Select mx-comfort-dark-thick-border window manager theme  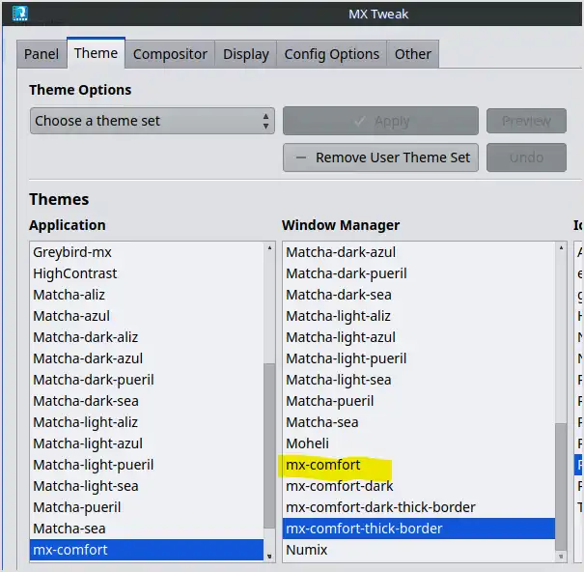[x=419, y=507]
